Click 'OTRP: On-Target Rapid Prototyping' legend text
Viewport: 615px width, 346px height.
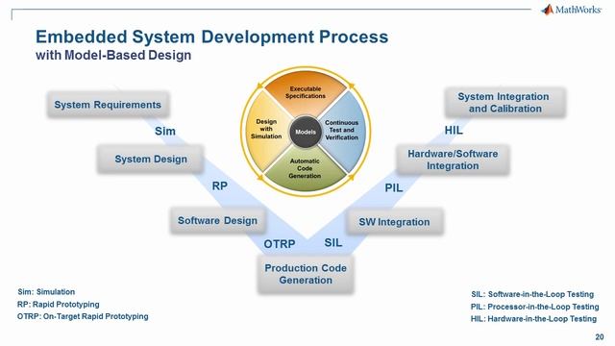point(83,316)
